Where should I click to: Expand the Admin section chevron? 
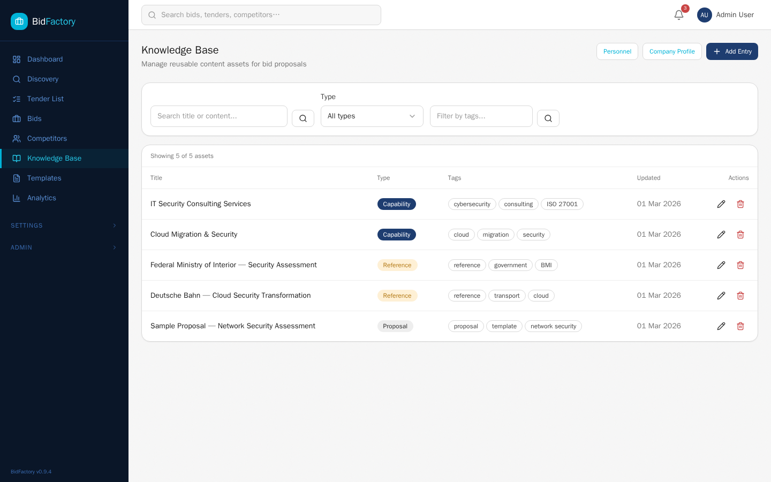pos(115,247)
